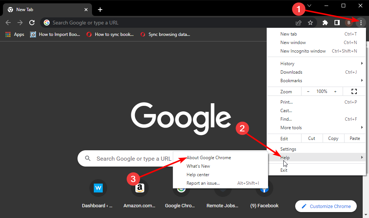Open the Facebook shortcut tile
369x218 pixels.
coord(264,194)
